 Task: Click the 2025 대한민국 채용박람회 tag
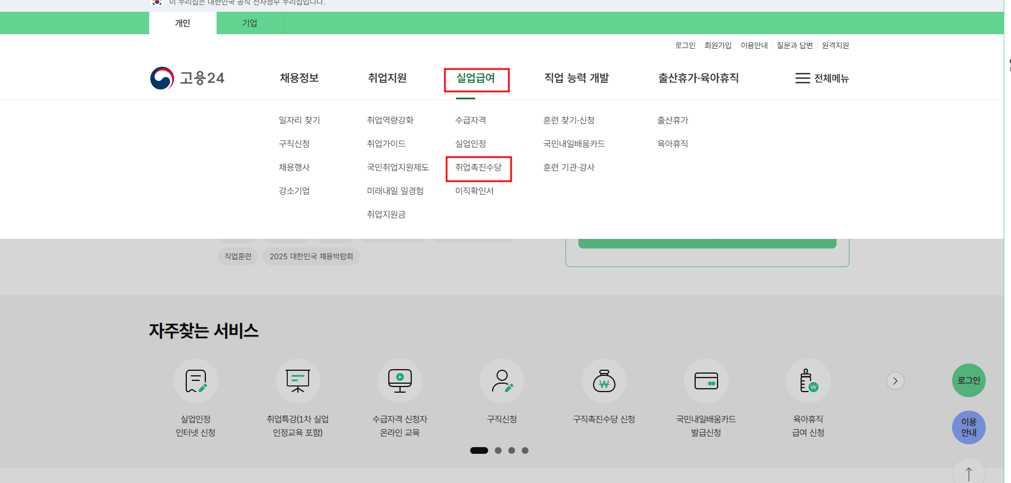pyautogui.click(x=311, y=256)
